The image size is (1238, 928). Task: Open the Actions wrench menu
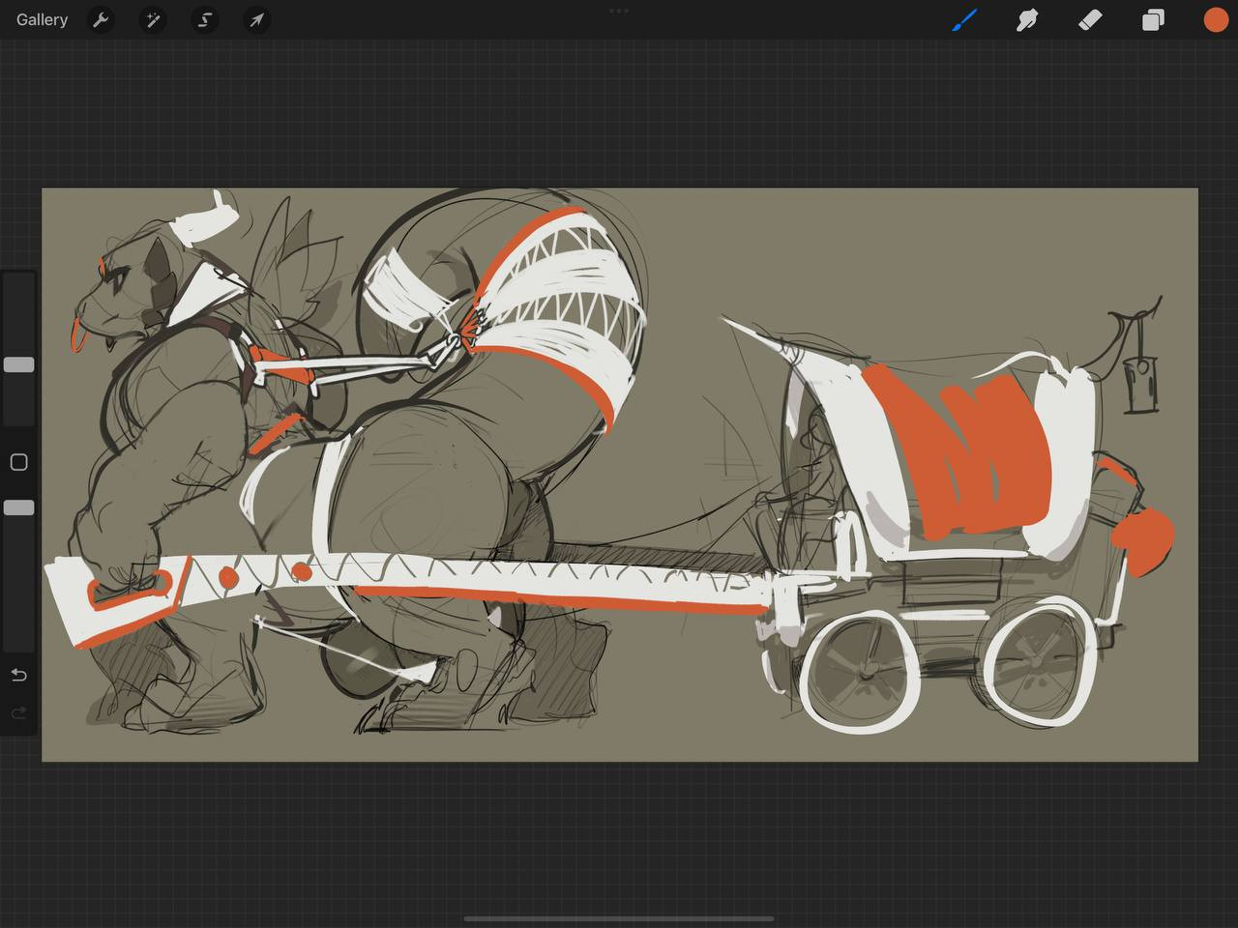point(101,19)
